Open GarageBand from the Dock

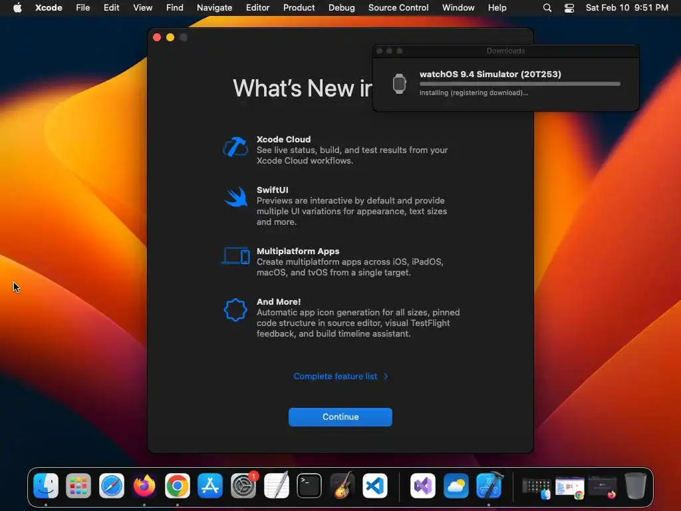[342, 485]
